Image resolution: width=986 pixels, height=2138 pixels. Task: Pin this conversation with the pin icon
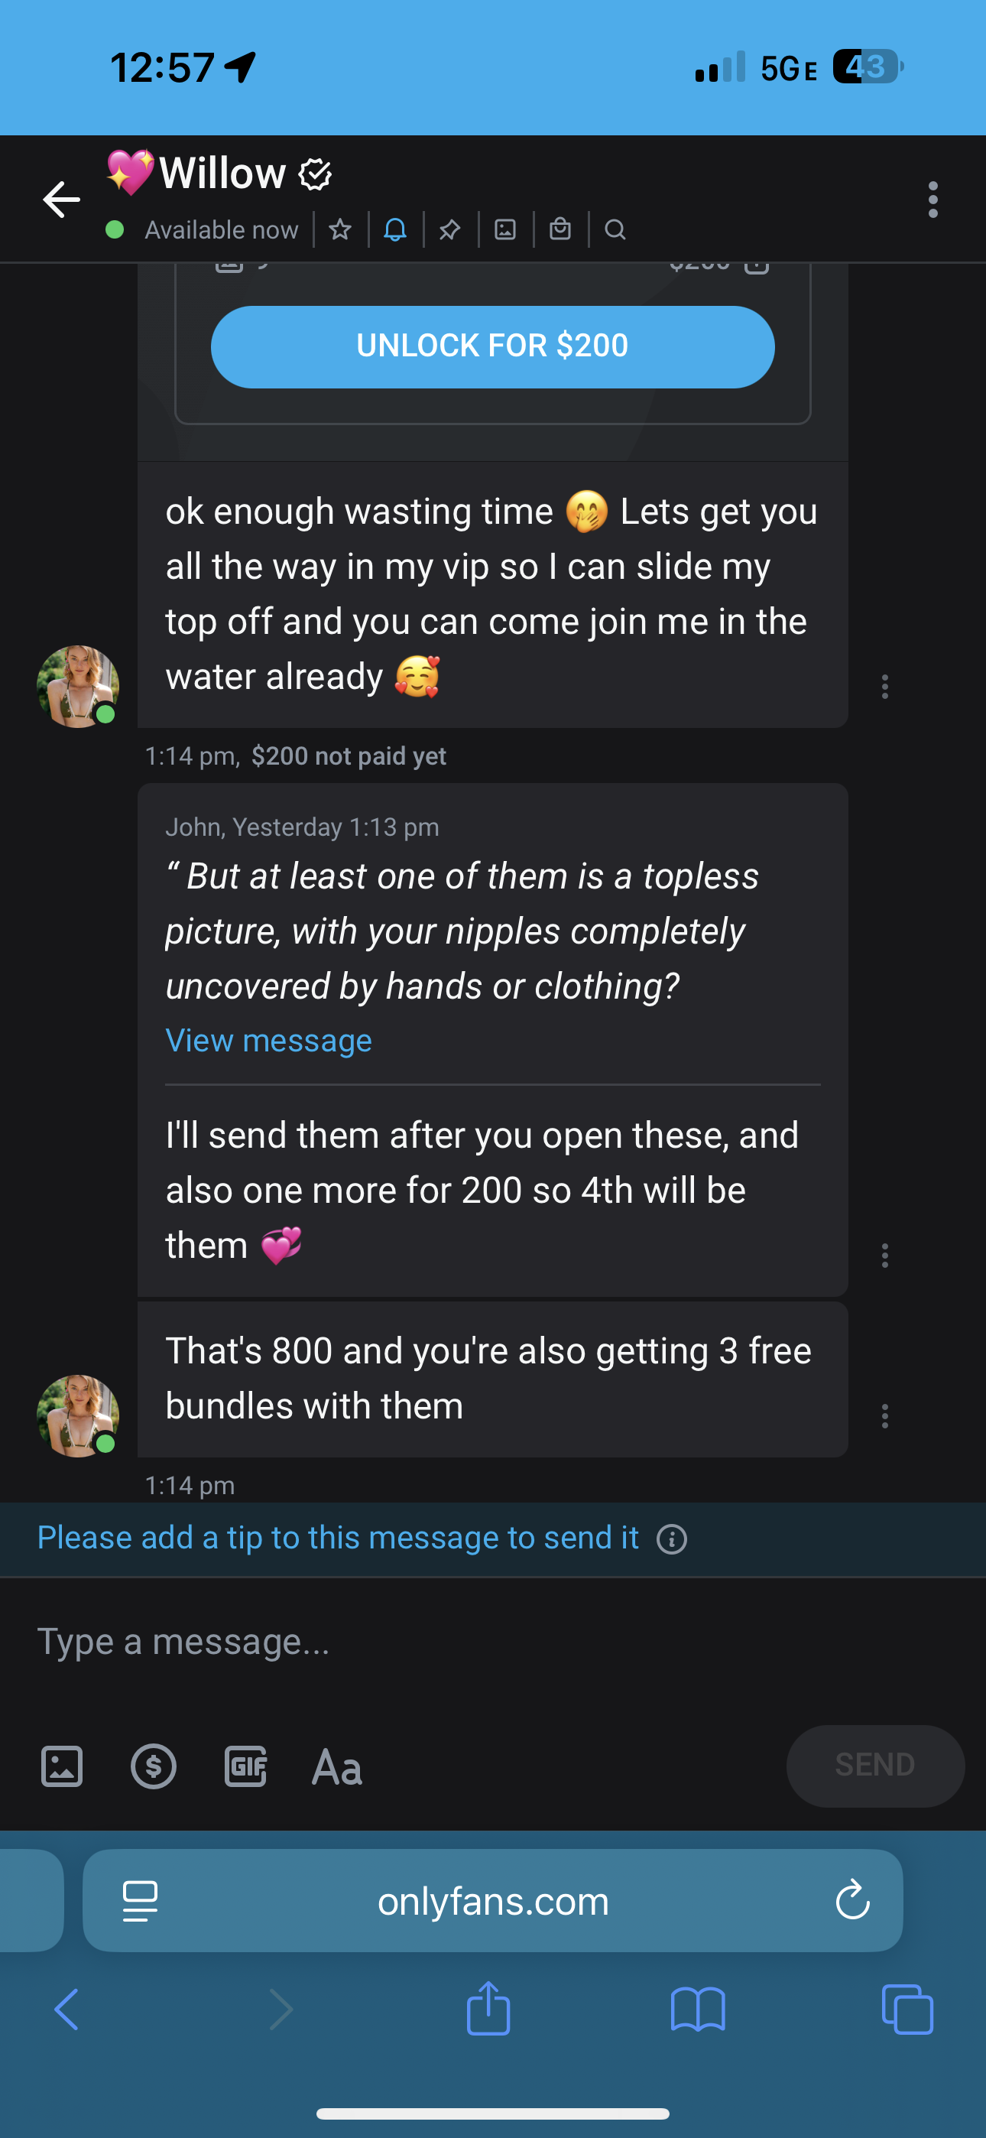click(x=450, y=229)
